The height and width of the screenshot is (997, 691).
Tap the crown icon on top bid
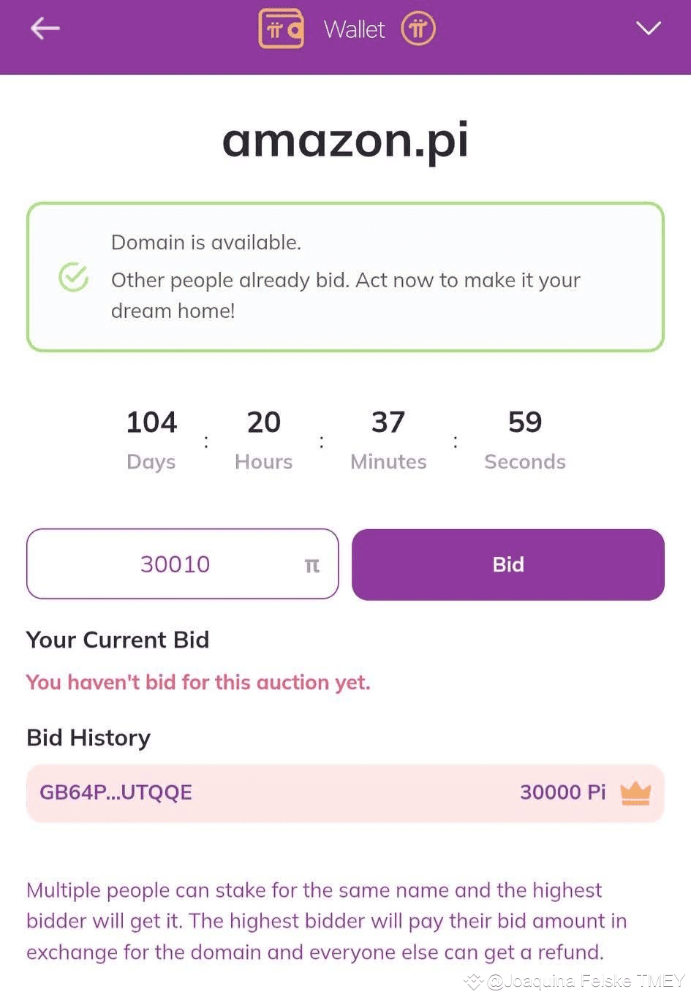tap(635, 792)
